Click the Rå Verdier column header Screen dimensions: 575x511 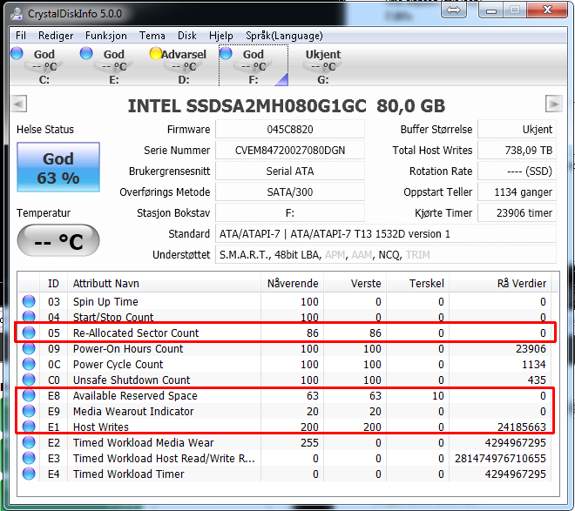500,283
